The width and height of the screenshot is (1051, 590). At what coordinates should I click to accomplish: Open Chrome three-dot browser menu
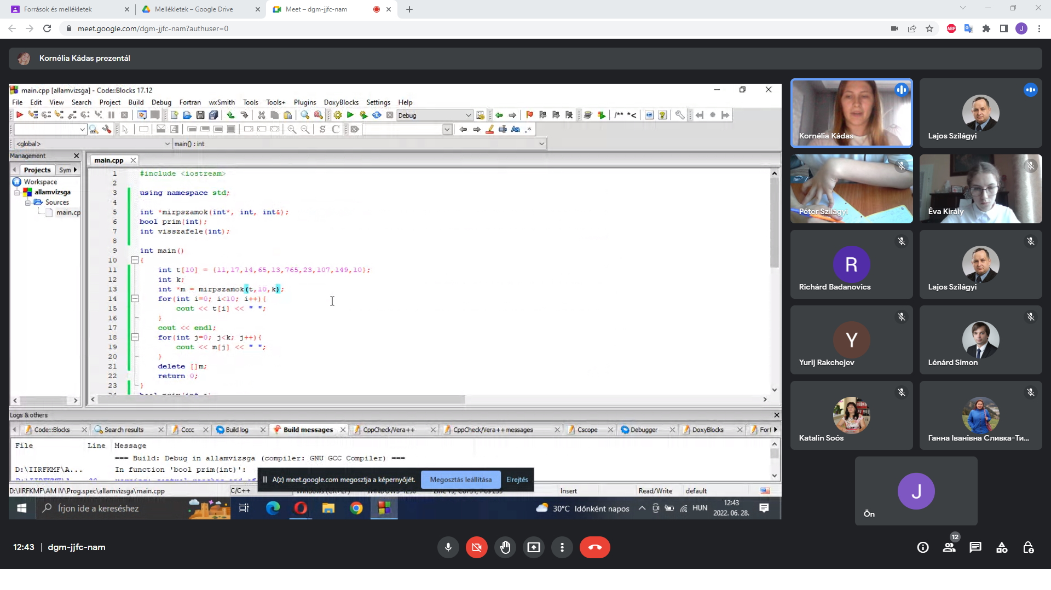[x=1039, y=28]
